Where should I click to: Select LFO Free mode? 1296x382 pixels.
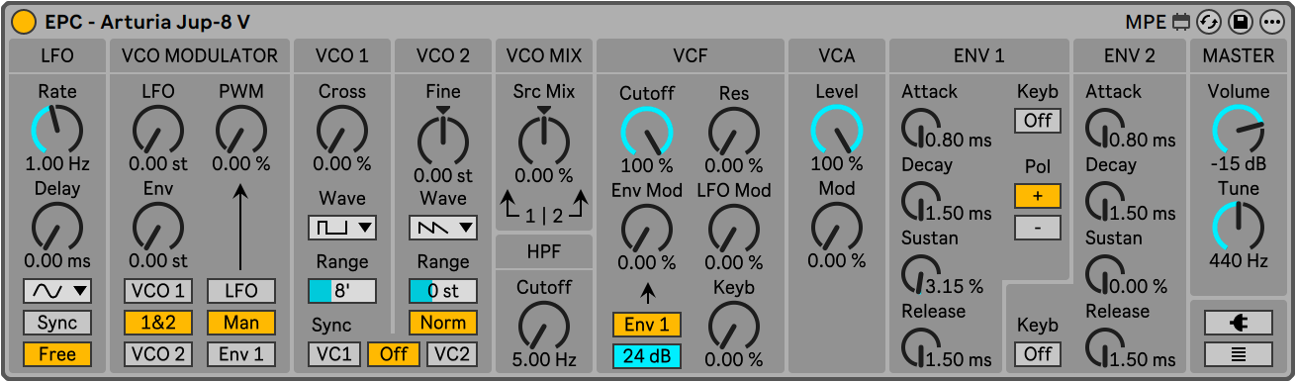point(57,354)
